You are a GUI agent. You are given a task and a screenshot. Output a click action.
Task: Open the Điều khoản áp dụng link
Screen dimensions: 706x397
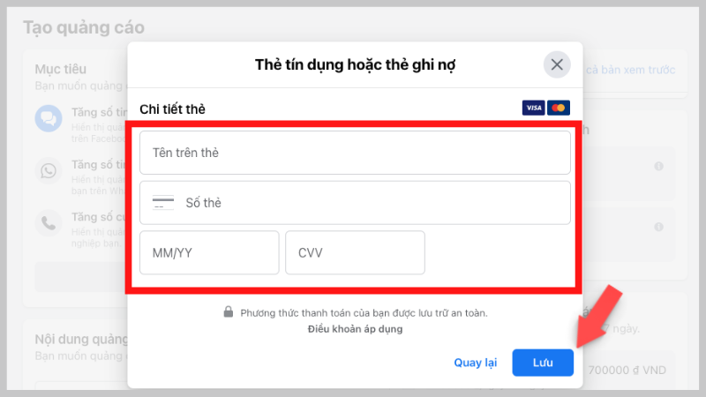pos(355,329)
